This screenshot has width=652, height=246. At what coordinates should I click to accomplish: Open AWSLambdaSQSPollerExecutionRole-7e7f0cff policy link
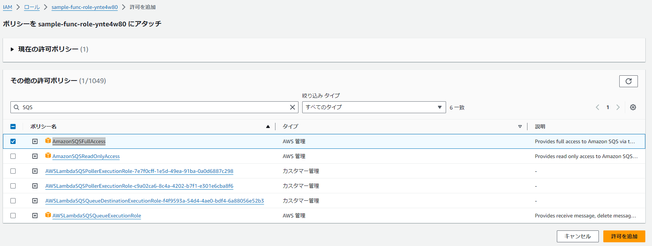[139, 171]
